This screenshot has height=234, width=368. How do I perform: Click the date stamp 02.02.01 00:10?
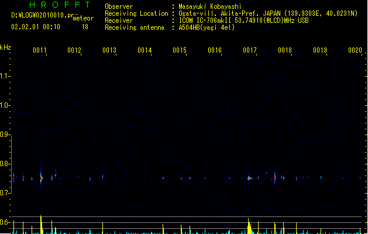(36, 27)
